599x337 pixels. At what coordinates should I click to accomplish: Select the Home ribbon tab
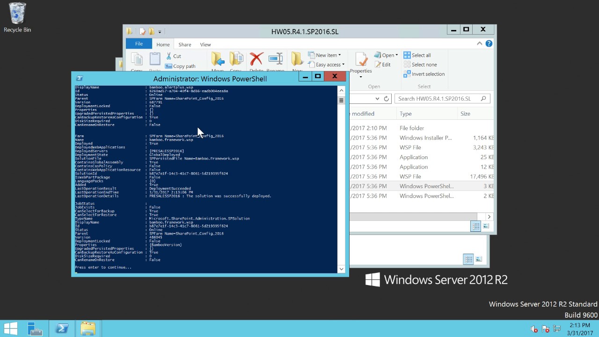[163, 44]
